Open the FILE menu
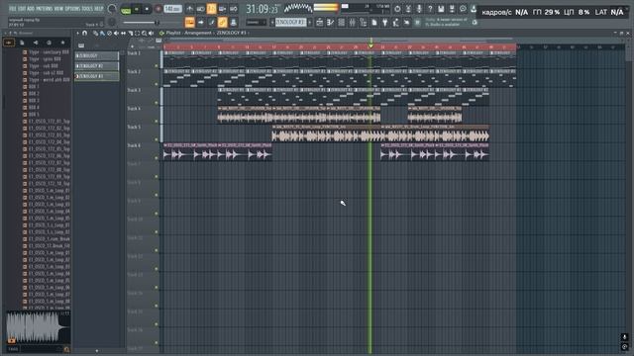 click(13, 9)
